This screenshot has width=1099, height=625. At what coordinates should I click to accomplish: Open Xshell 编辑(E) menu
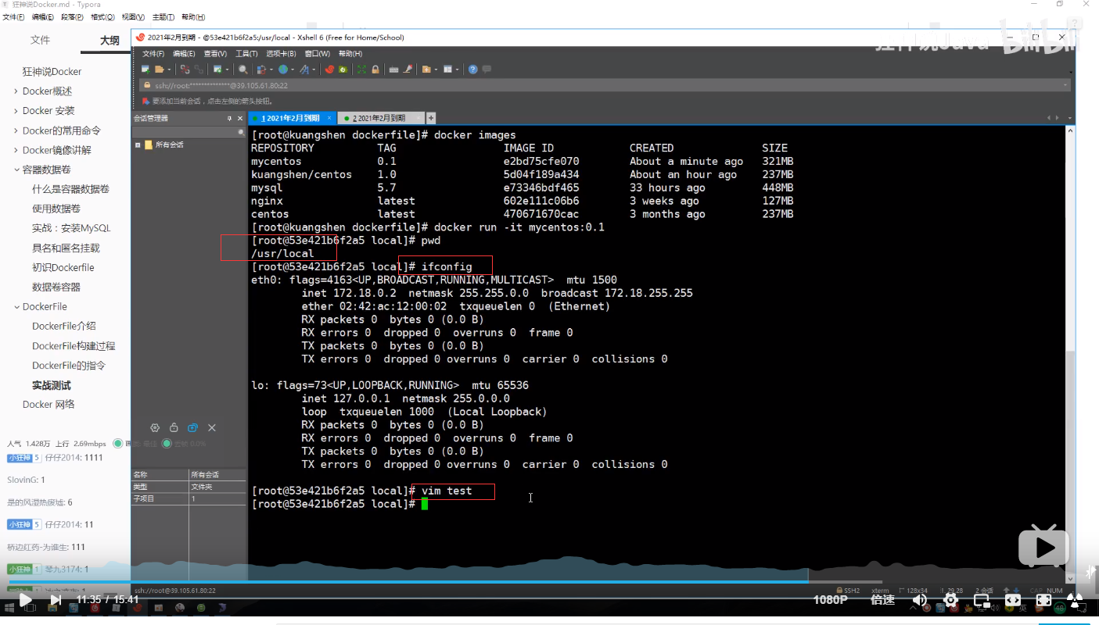184,54
